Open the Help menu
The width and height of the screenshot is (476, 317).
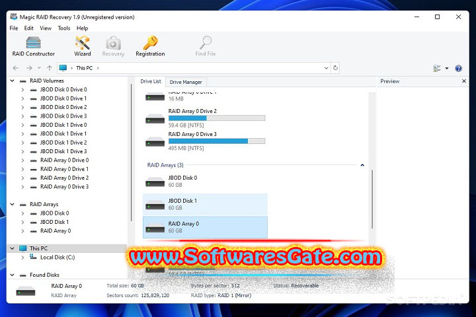[x=82, y=28]
